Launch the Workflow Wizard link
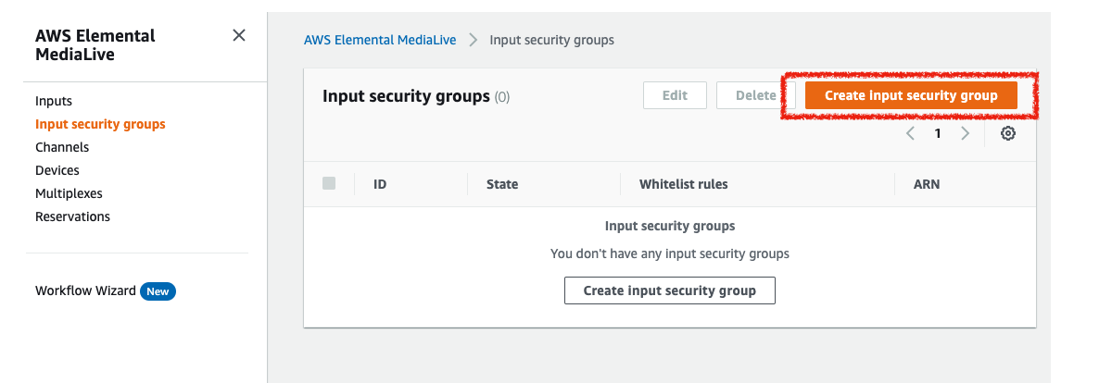The height and width of the screenshot is (383, 1112). tap(85, 290)
